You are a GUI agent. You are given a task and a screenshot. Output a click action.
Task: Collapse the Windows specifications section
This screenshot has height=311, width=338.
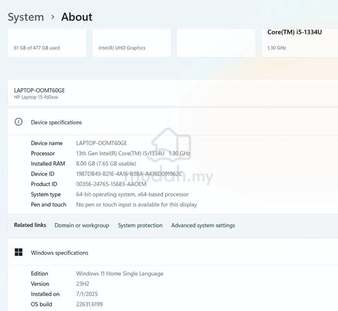coord(173,252)
